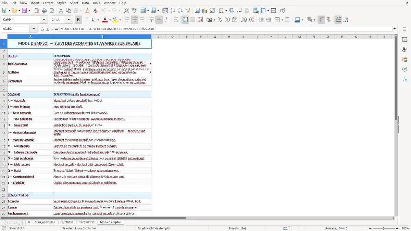The height and width of the screenshot is (231, 411).
Task: Open the Borders dropdown arrow
Action: (282, 20)
